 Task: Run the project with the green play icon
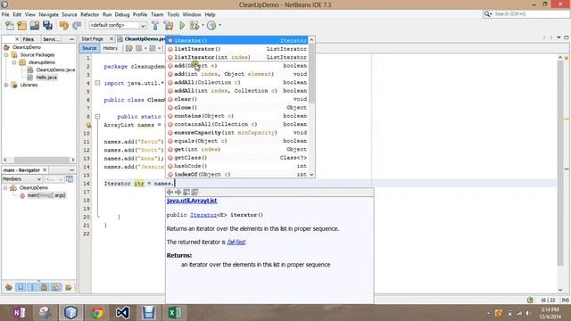[182, 26]
